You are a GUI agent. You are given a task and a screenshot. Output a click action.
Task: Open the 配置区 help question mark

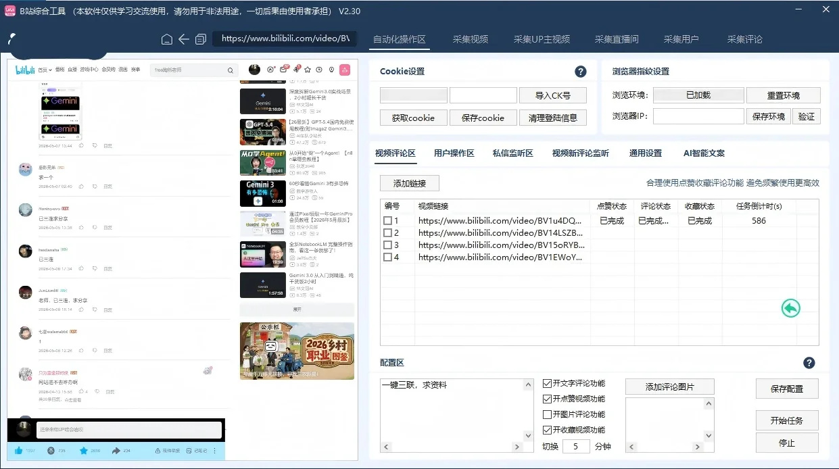(x=809, y=363)
